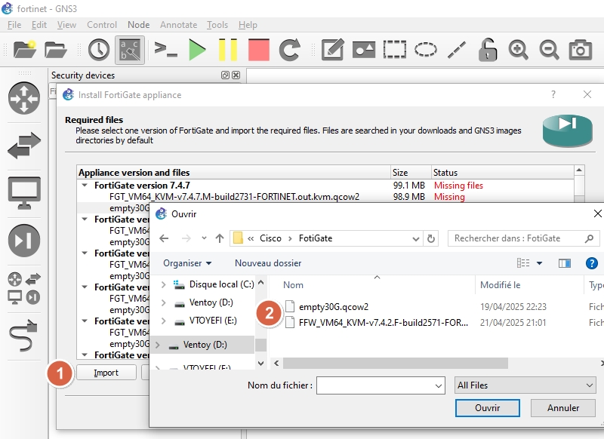Click the Nom du fichier input field
Viewport: 604px width, 439px height.
[381, 385]
